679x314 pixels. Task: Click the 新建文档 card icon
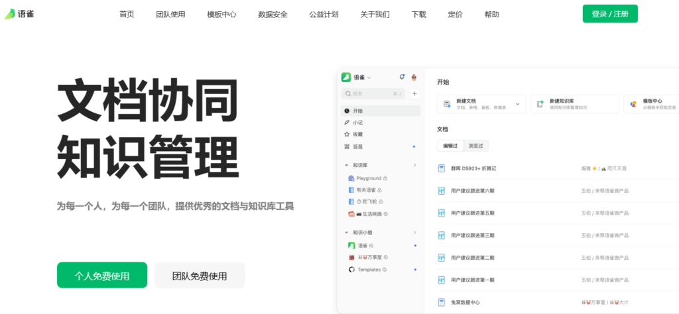click(447, 104)
